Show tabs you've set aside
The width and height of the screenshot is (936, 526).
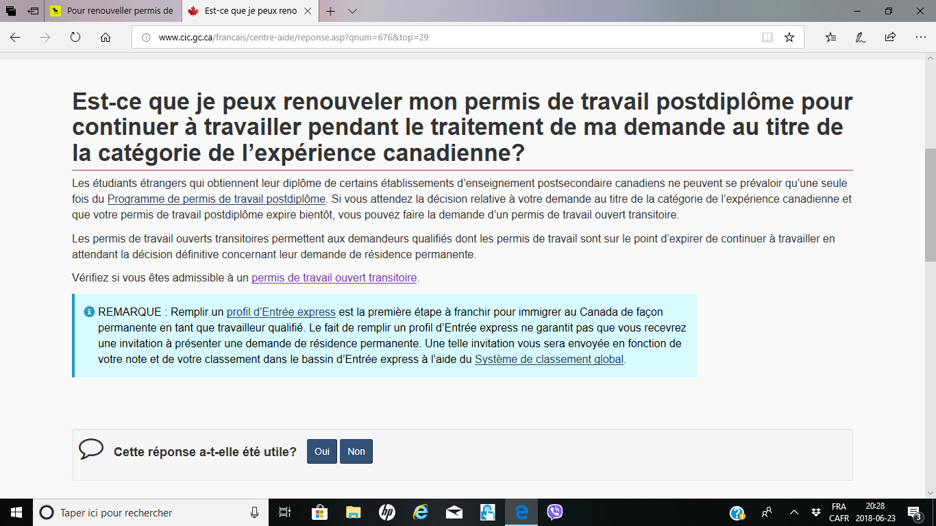(x=12, y=11)
